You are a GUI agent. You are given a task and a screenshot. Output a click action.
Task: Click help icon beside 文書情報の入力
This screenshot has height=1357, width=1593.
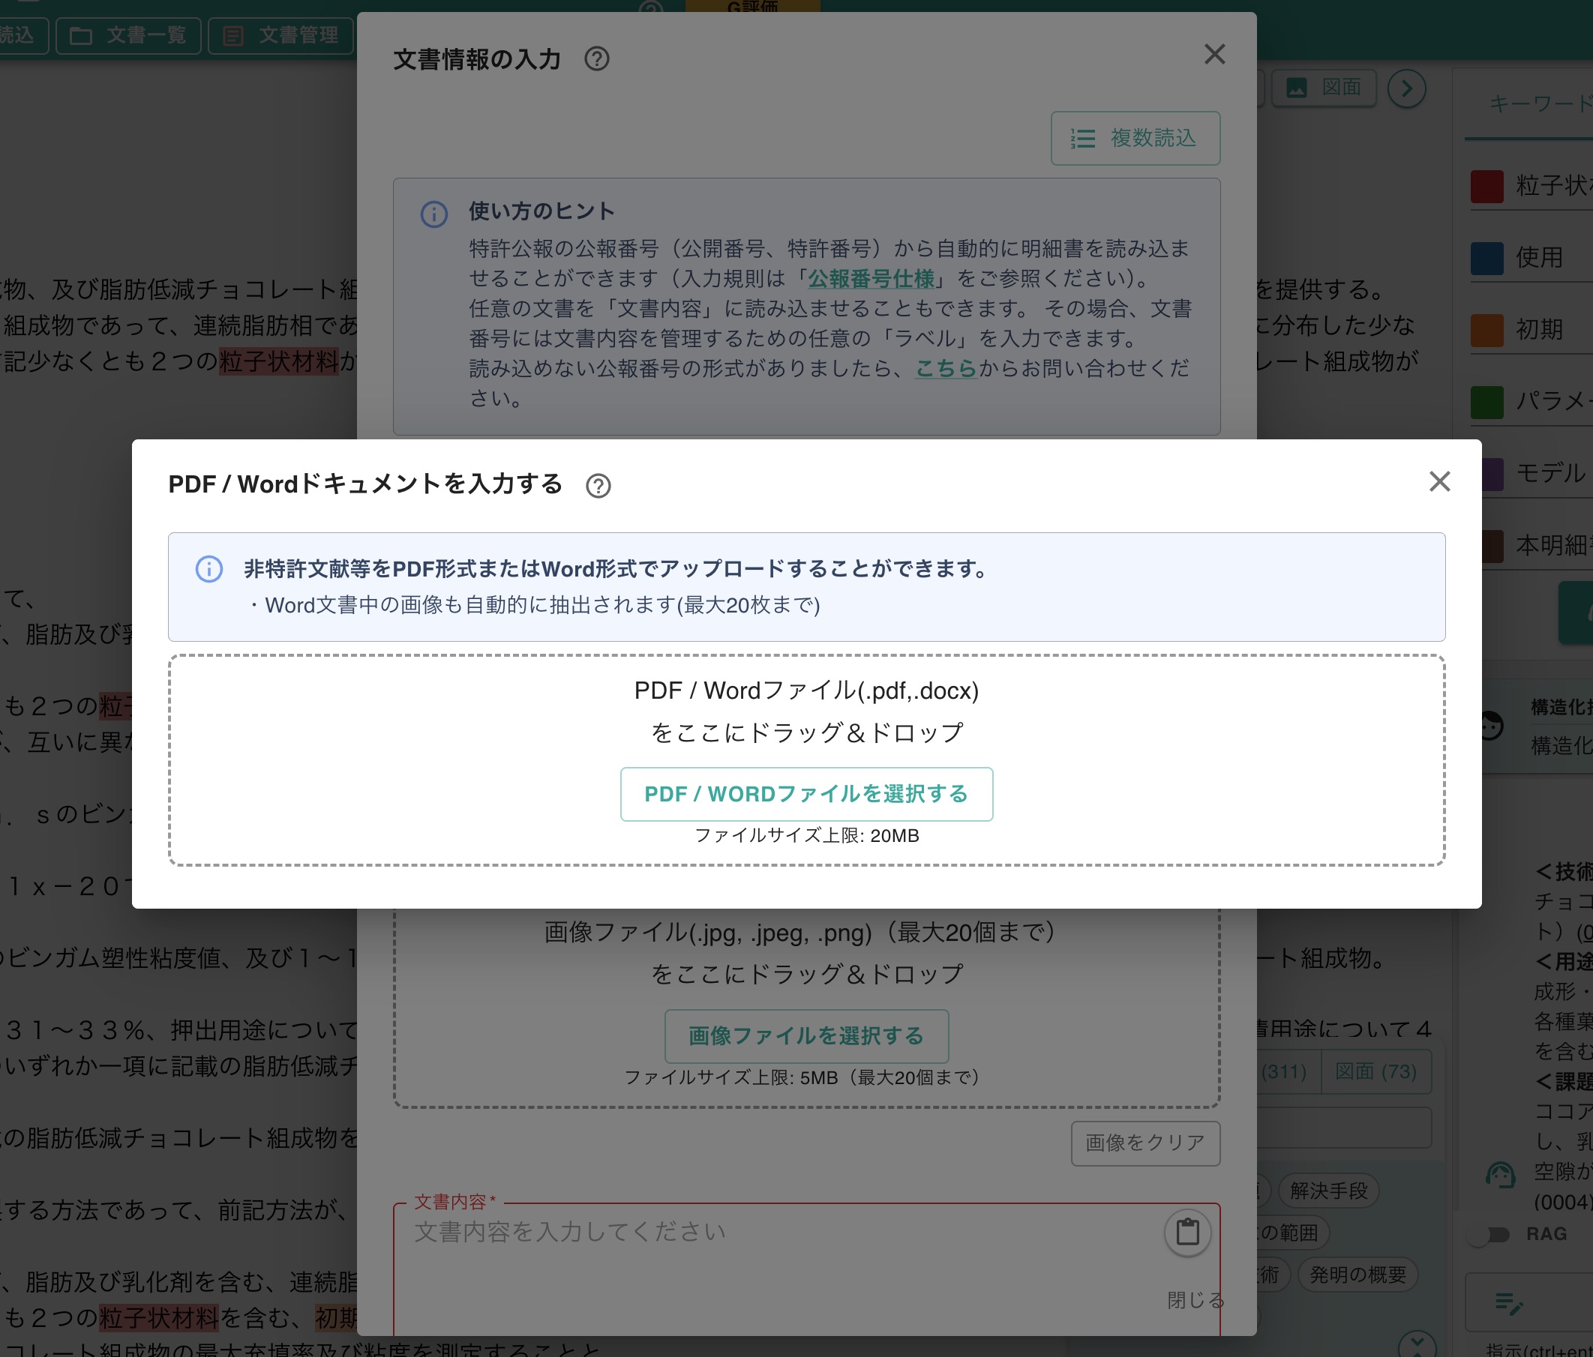596,58
